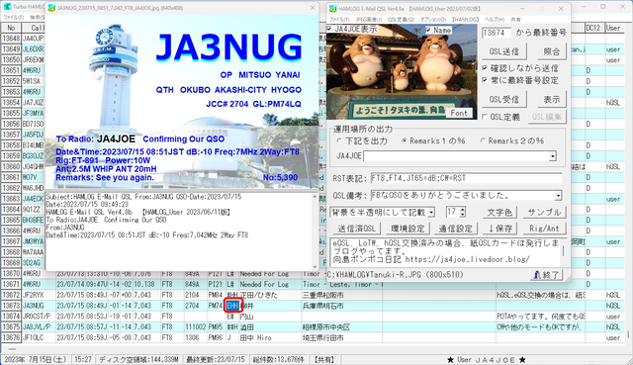Open the JPEG画像(J) menu
Viewport: 633px width, 365px height.
coord(369,20)
